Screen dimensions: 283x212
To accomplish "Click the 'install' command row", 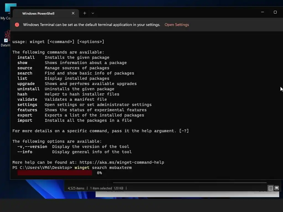I will [63, 57].
